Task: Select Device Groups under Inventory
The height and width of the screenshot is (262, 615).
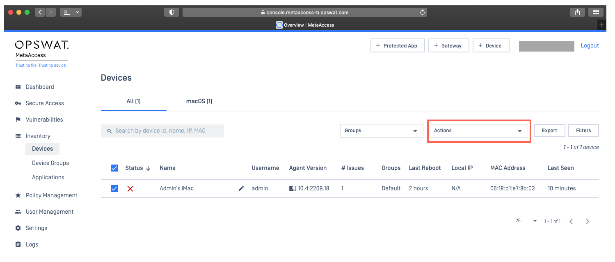Action: (x=50, y=163)
